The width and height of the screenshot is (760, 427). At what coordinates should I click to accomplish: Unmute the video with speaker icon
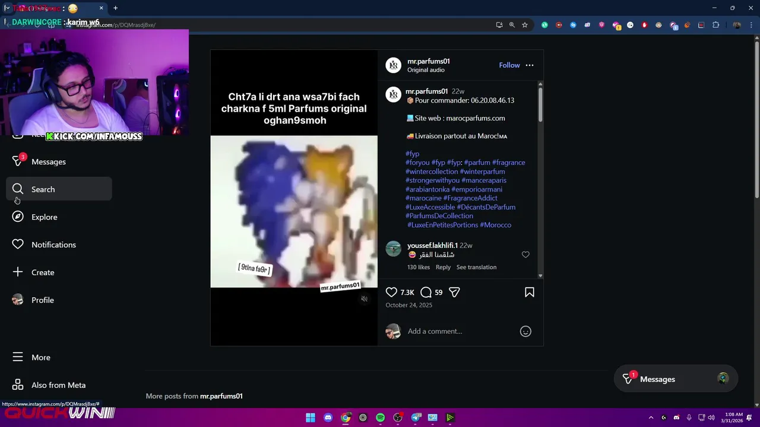click(364, 299)
